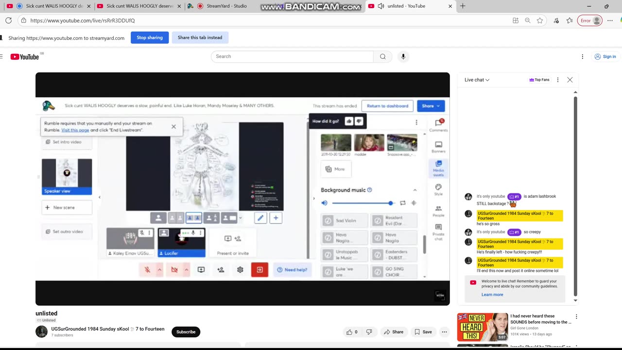
Task: Add this page to favorites with the star
Action: click(540, 20)
